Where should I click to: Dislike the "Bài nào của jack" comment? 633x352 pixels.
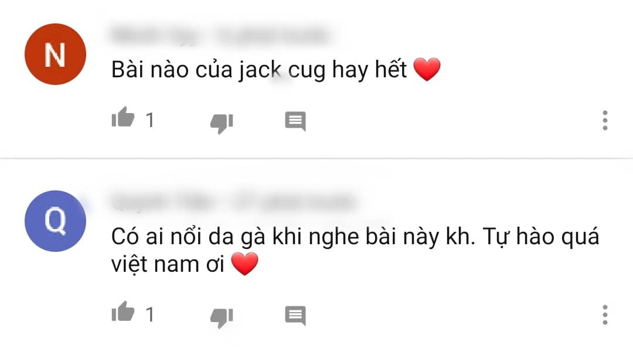(222, 123)
